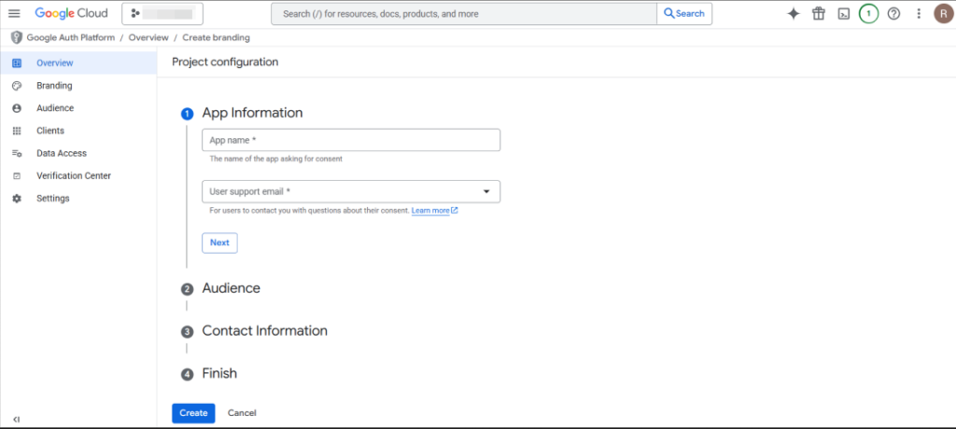Open Gemini AI sparkle icon
This screenshot has width=956, height=429.
[x=794, y=13]
